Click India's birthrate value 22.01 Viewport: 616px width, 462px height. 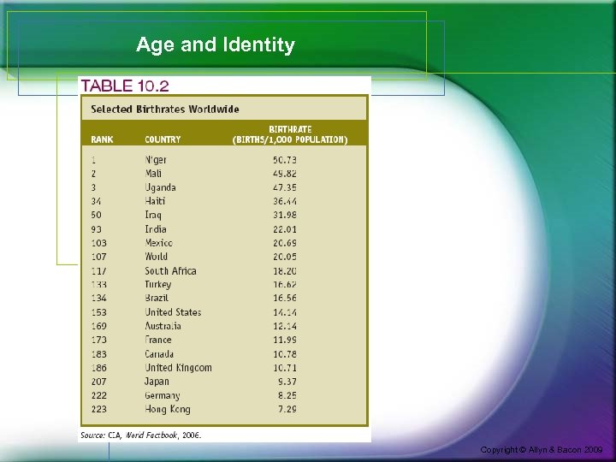click(285, 229)
